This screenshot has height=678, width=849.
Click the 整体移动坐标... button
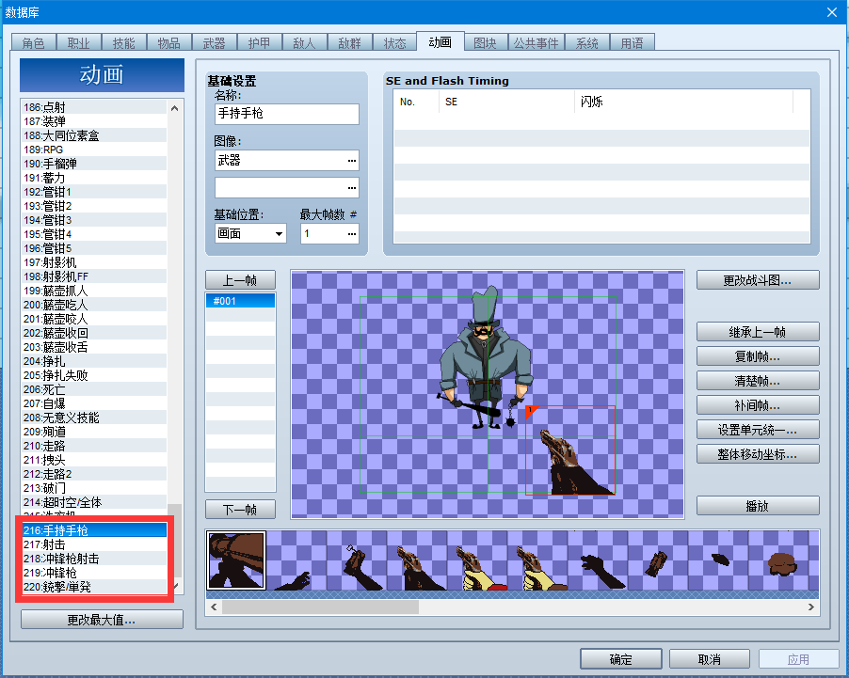(x=758, y=454)
